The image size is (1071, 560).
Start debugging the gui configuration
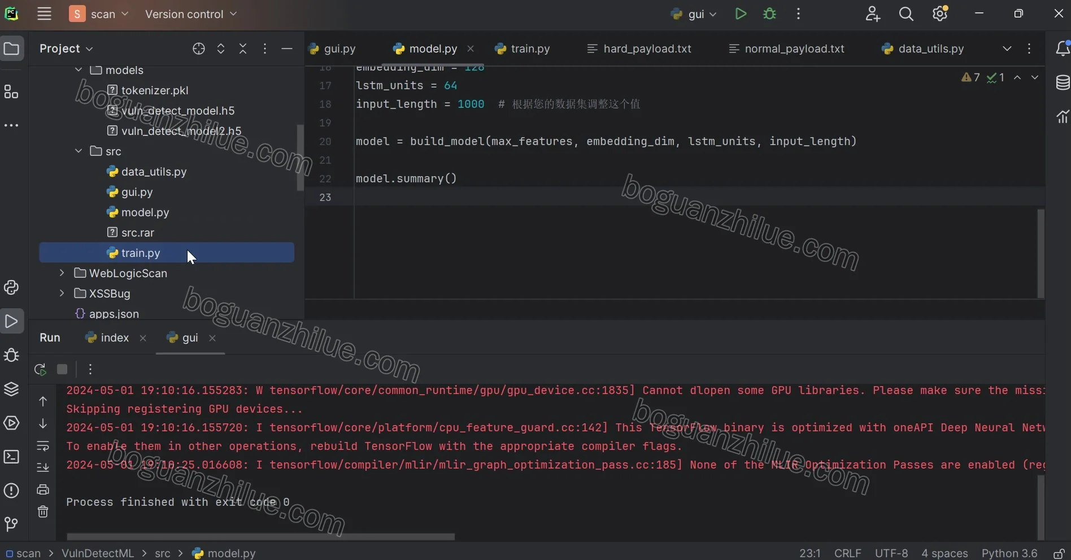pyautogui.click(x=769, y=14)
